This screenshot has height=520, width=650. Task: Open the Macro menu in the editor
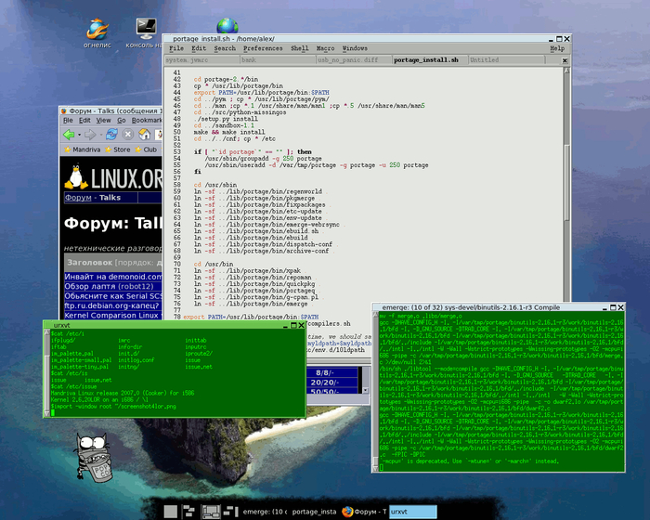[x=325, y=48]
